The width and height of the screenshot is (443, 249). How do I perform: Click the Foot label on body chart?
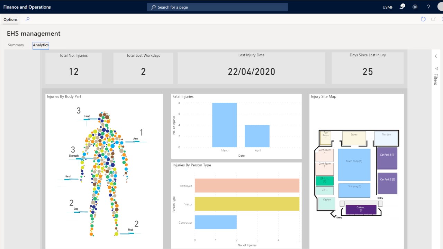tap(130, 230)
